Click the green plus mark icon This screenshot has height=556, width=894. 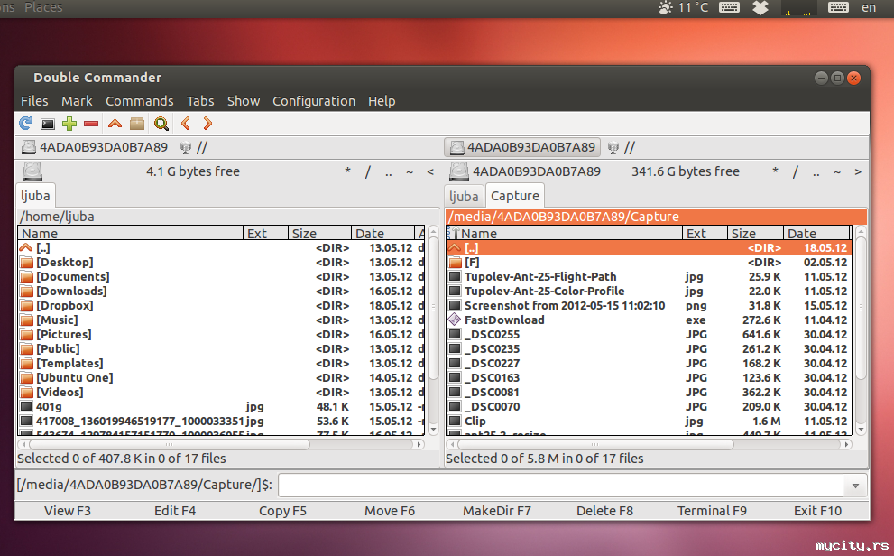pyautogui.click(x=69, y=123)
